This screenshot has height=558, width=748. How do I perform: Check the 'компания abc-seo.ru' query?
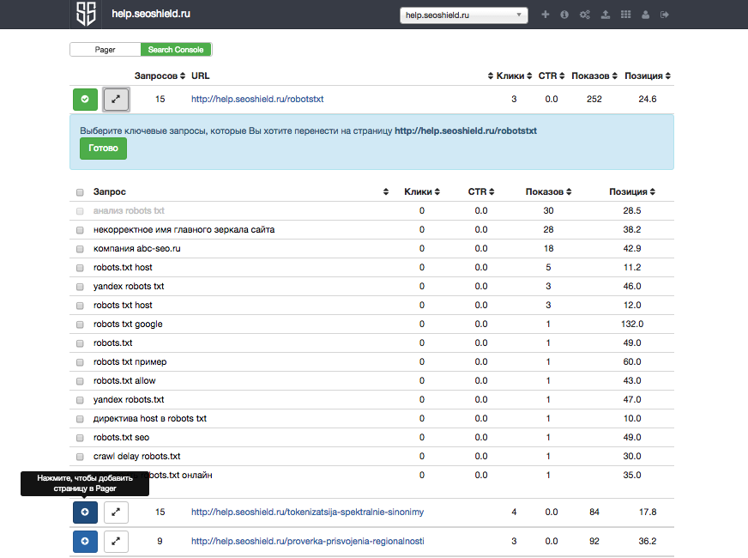pos(80,249)
